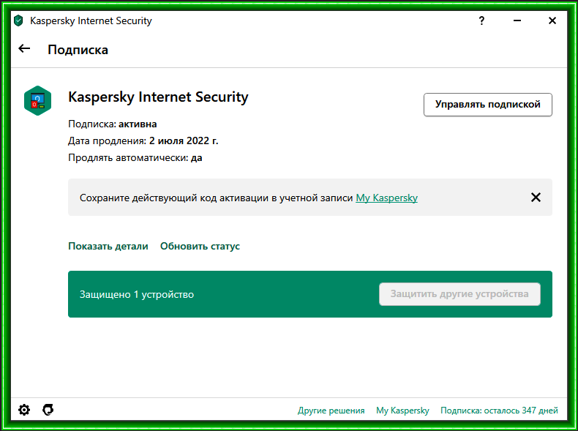
Task: Close the Kaspersky window
Action: [552, 20]
